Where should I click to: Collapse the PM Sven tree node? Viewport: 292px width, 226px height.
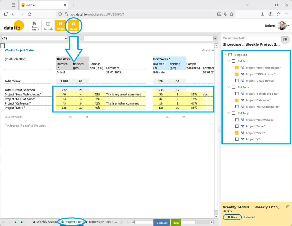coord(228,61)
